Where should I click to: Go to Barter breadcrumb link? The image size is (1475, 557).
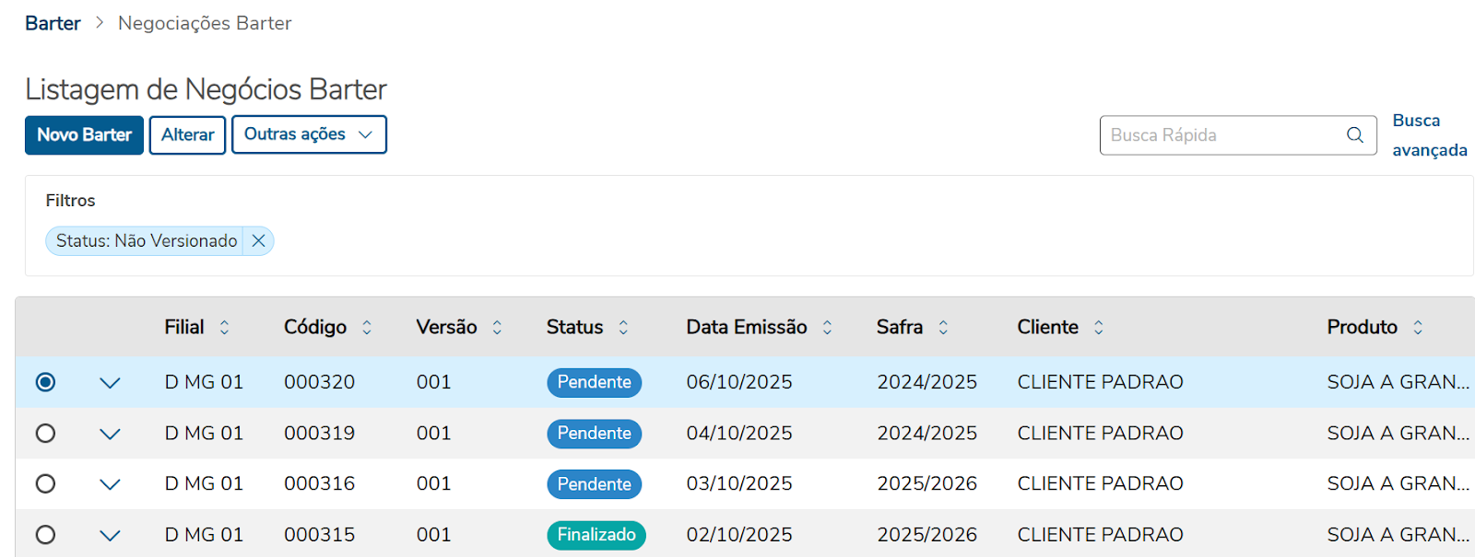[53, 23]
